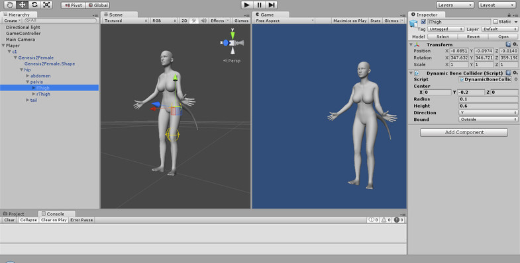
Task: Select the Scale tool in toolbar
Action: (x=47, y=5)
